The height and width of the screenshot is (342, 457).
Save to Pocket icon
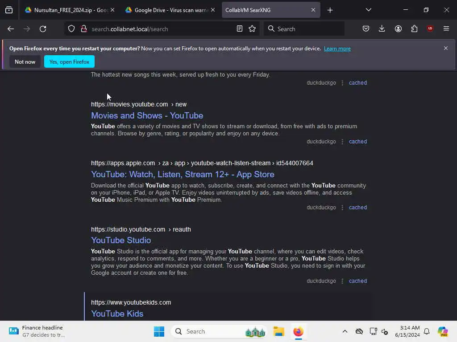366,29
